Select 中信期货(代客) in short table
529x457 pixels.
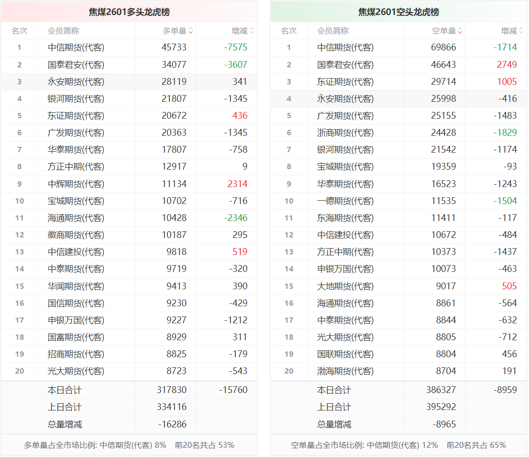pos(346,47)
